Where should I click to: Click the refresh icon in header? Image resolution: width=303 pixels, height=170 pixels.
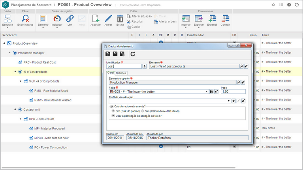pos(297,5)
